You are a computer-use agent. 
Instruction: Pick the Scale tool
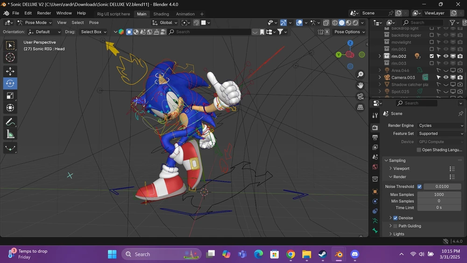click(x=10, y=96)
